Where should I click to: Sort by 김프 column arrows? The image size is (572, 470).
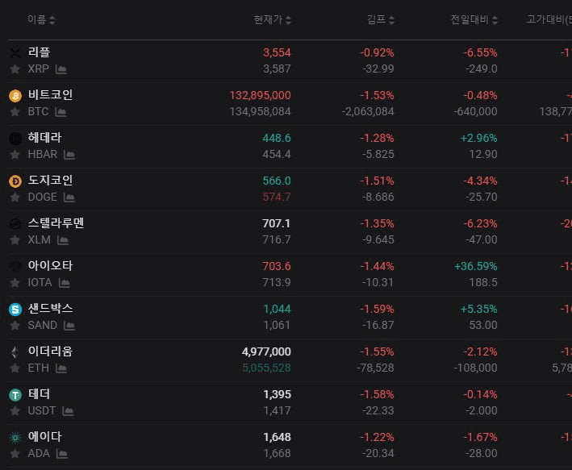point(391,20)
